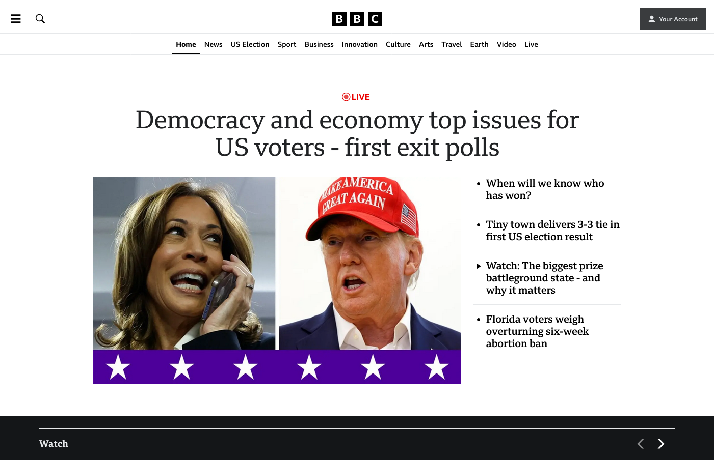The image size is (714, 460).
Task: Open the Innovation section
Action: (360, 44)
